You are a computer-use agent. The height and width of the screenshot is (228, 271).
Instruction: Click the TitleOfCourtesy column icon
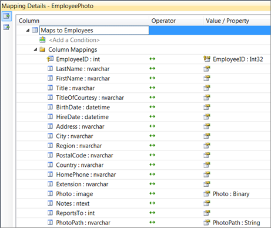pos(51,97)
